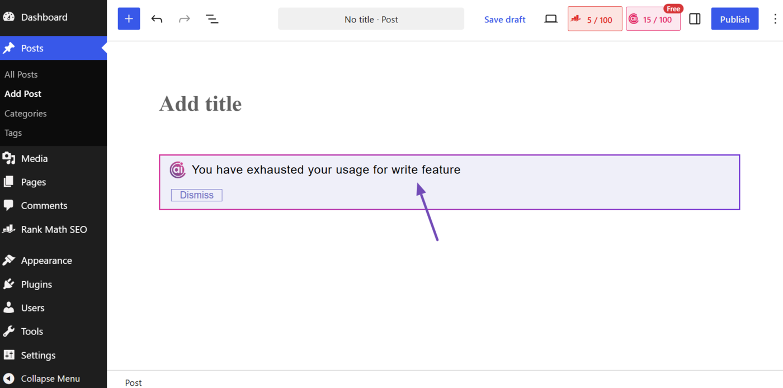Click the Media sidebar icon
Image resolution: width=783 pixels, height=388 pixels.
[9, 159]
